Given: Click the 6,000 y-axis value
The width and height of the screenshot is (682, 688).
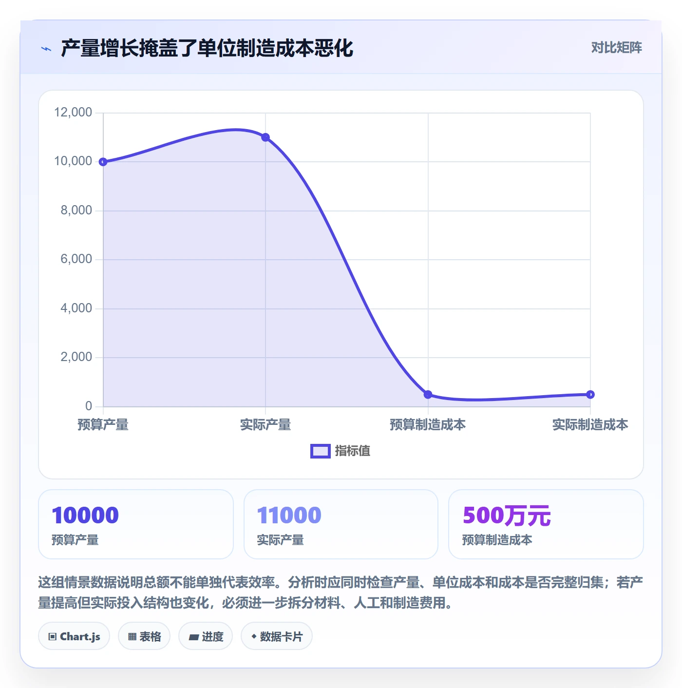Looking at the screenshot, I should click(76, 259).
